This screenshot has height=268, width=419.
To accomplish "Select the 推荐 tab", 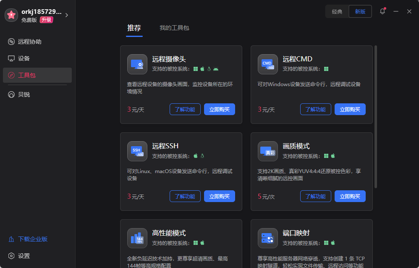I will (x=134, y=28).
